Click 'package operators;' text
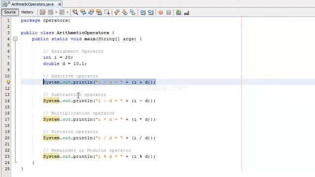The height and width of the screenshot is (177, 315). pos(46,21)
